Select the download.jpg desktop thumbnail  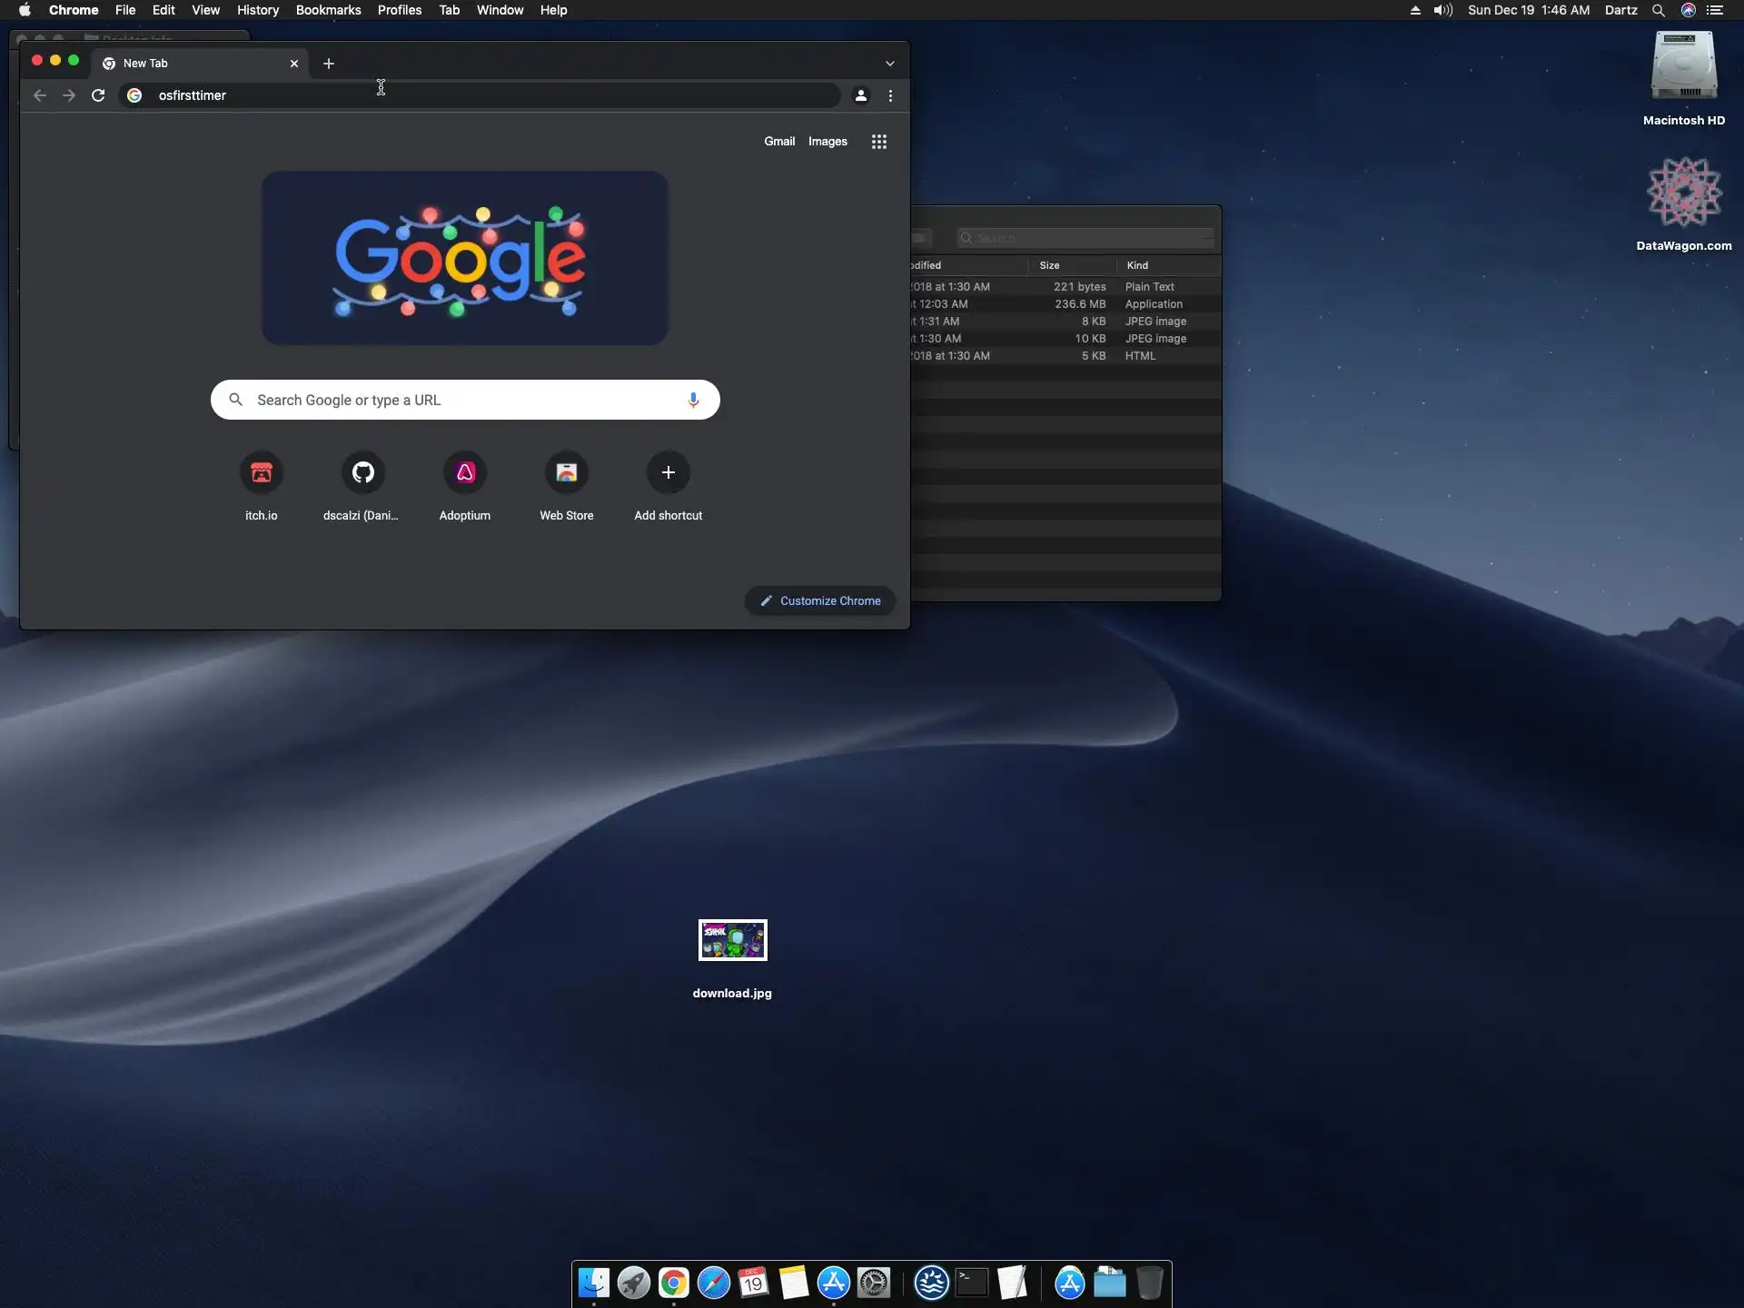coord(732,940)
